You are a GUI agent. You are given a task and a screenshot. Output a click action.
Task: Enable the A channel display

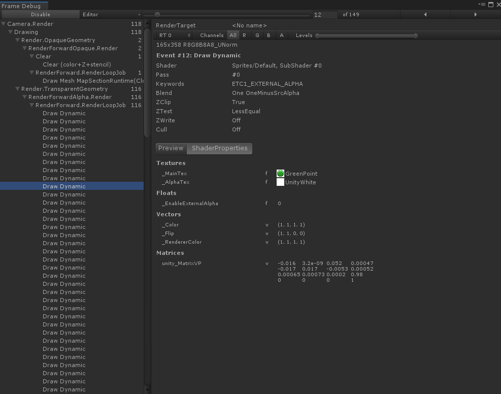point(281,35)
